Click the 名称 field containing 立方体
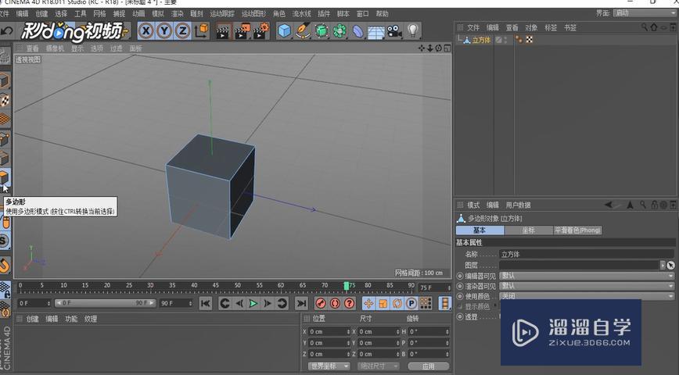 pyautogui.click(x=587, y=255)
